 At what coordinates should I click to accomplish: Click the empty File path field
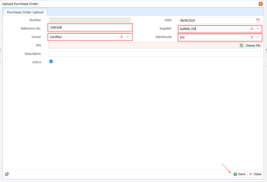pyautogui.click(x=143, y=45)
